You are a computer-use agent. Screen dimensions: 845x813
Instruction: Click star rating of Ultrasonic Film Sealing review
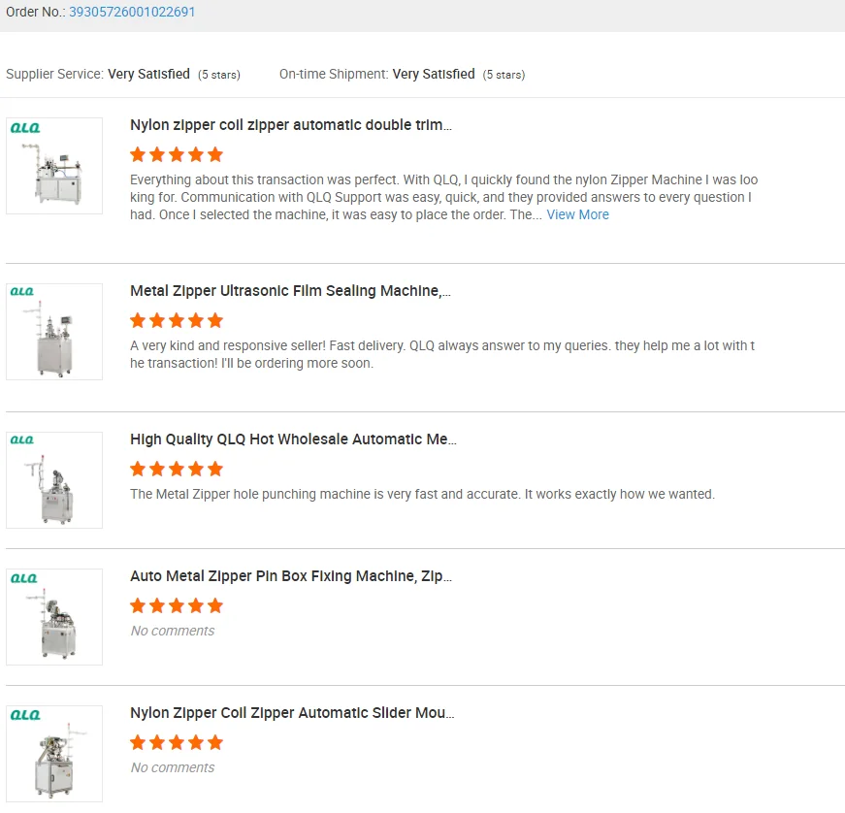coord(177,320)
